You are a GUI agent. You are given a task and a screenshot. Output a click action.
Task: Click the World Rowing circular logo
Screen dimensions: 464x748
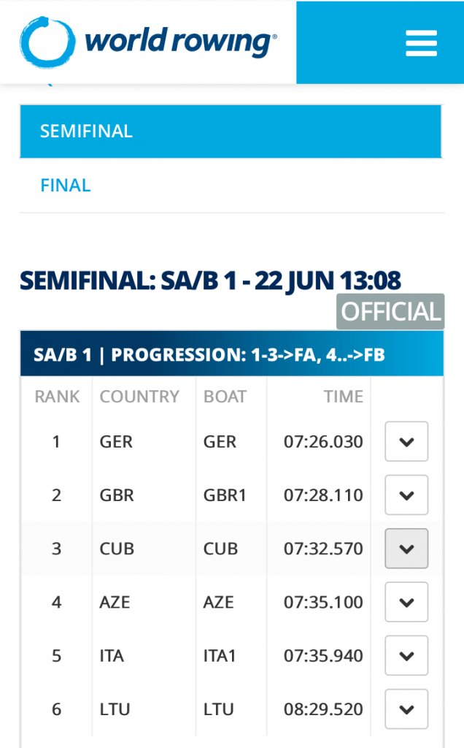pyautogui.click(x=47, y=42)
